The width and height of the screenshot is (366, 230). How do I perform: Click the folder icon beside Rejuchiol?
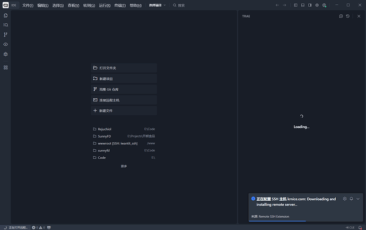pyautogui.click(x=94, y=129)
